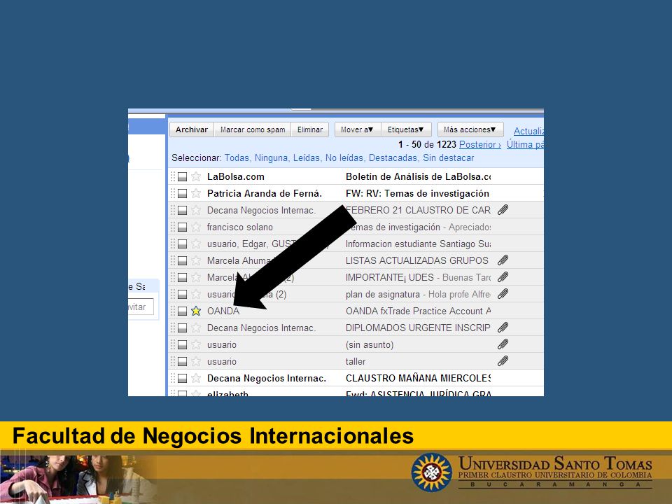The height and width of the screenshot is (504, 672).
Task: Click sender name francisco solano
Action: pos(240,227)
